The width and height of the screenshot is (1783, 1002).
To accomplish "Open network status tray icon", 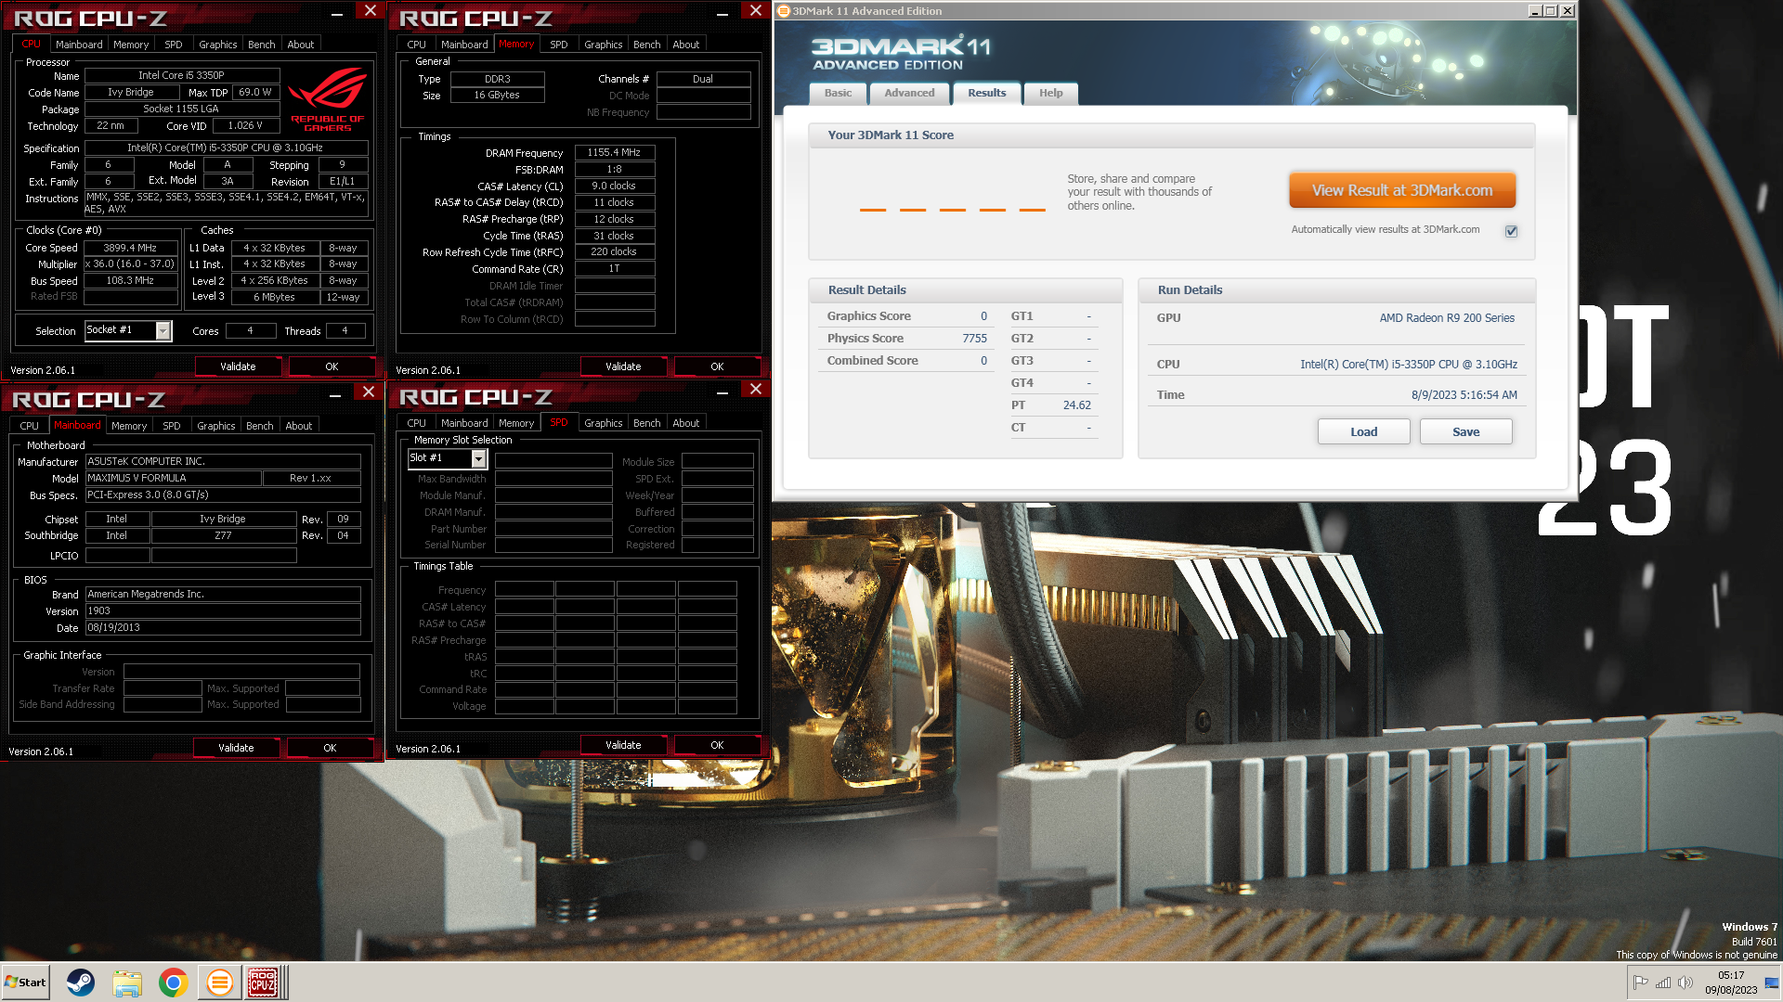I will (1663, 983).
